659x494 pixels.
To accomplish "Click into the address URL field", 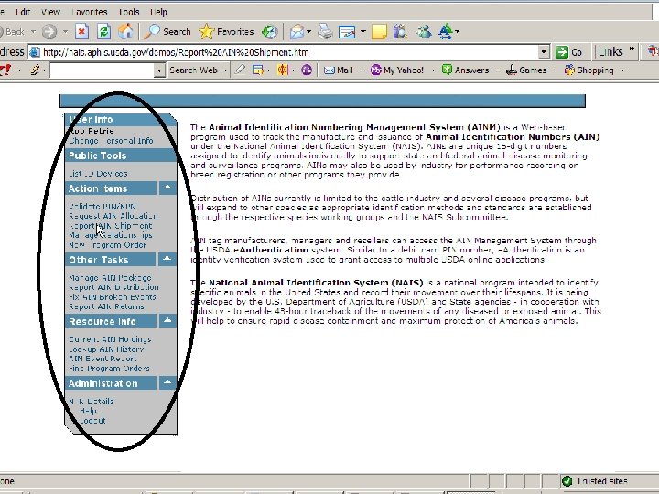I will [284, 52].
